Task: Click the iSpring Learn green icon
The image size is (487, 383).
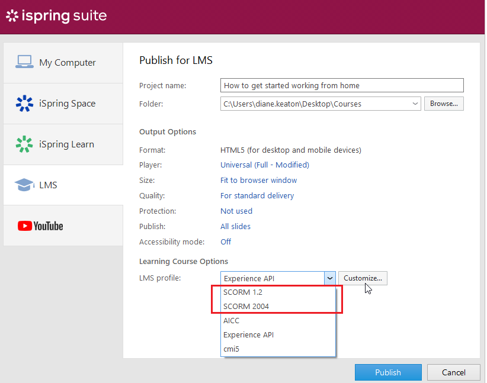Action: 24,144
